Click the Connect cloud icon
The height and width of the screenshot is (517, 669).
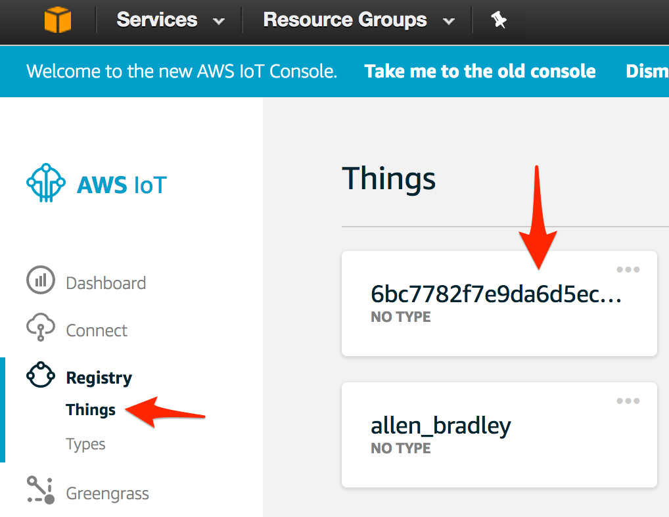tap(40, 328)
